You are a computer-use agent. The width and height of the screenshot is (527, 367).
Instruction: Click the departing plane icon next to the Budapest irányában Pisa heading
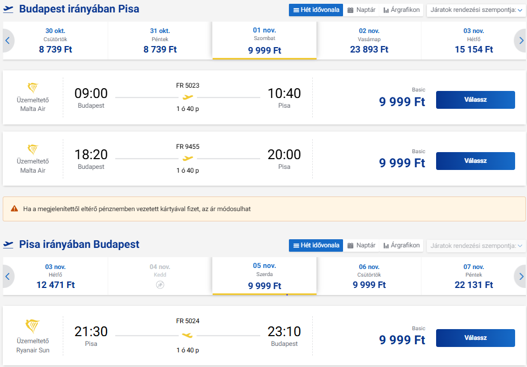pyautogui.click(x=8, y=9)
